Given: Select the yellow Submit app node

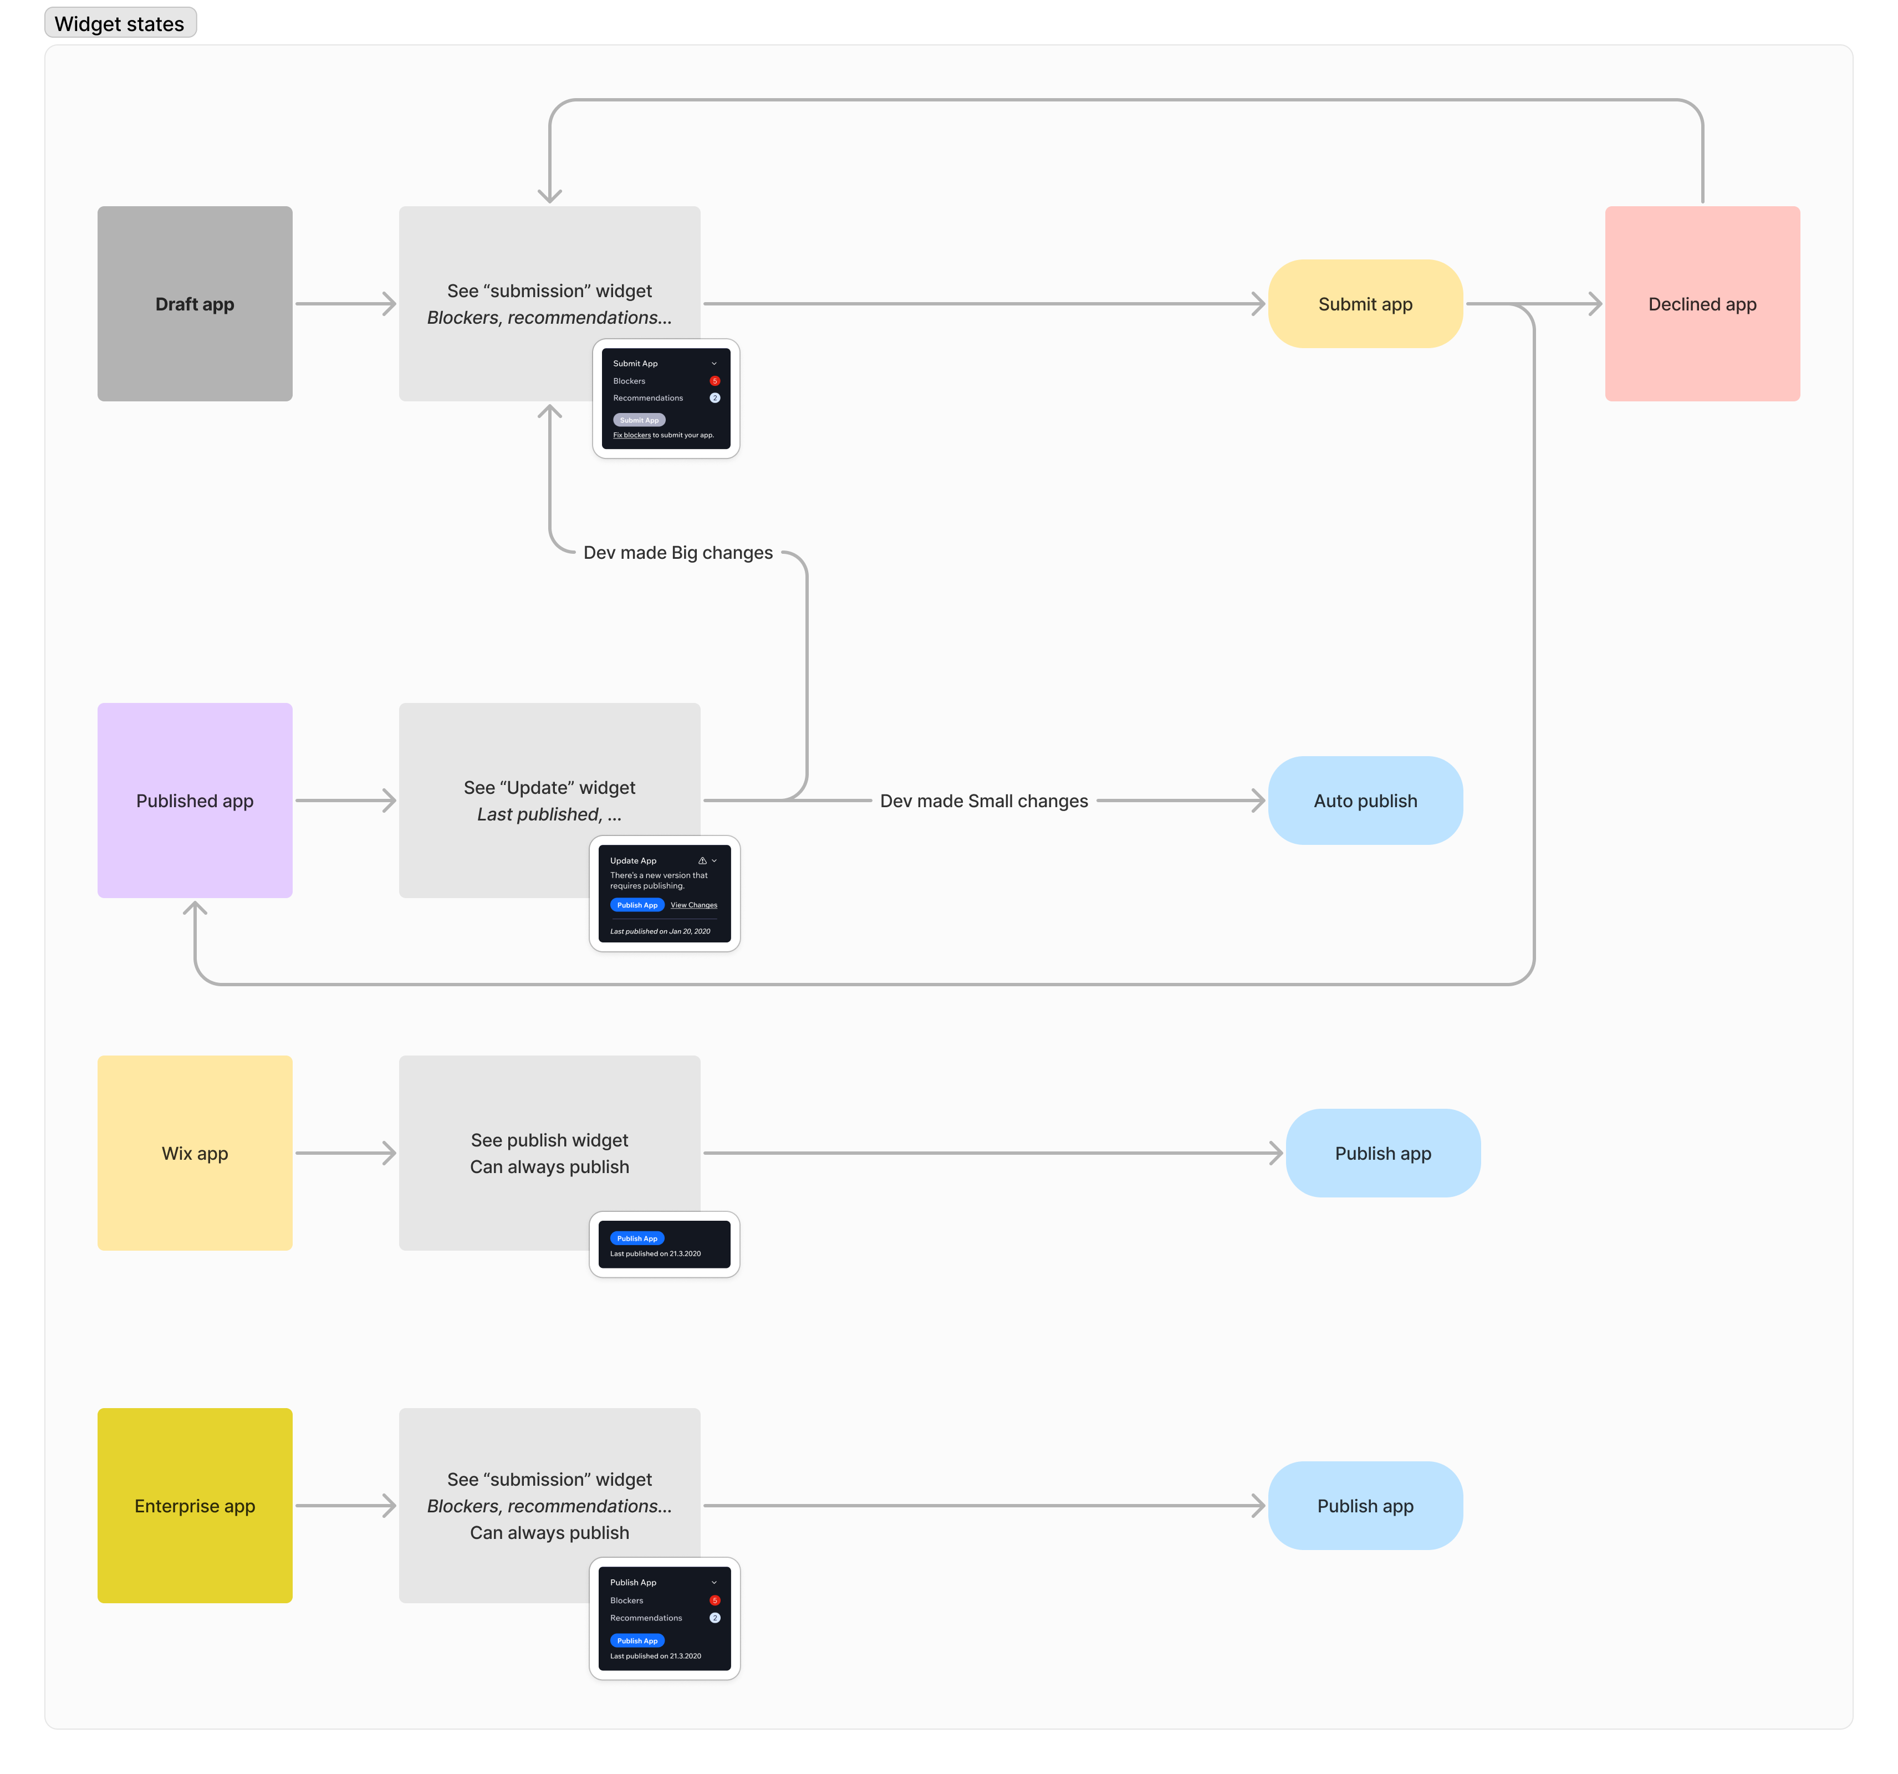Looking at the screenshot, I should point(1365,304).
